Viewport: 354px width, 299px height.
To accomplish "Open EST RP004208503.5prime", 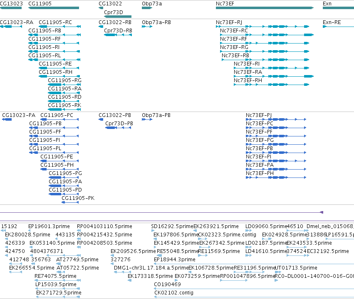I will click(x=104, y=243).
